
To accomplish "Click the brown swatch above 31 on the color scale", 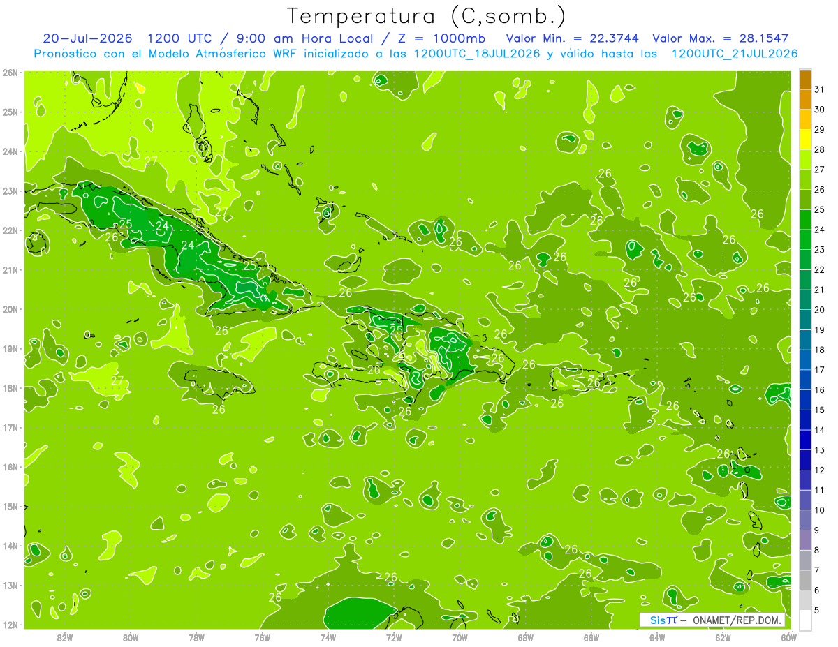I will [805, 79].
